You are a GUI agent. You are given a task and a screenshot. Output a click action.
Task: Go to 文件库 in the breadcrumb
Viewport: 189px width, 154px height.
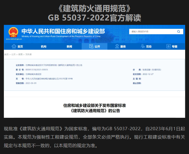coord(28,54)
